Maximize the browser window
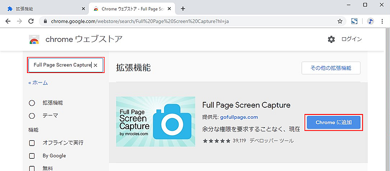The image size is (390, 171). (x=365, y=5)
